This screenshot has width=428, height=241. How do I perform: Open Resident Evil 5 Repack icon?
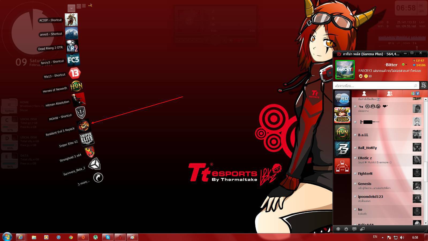(83, 125)
